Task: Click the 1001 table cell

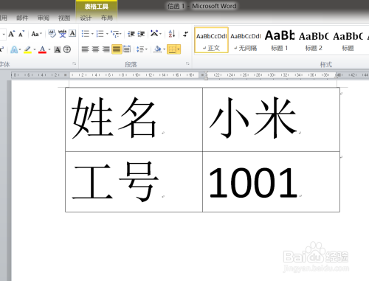Action: point(271,181)
